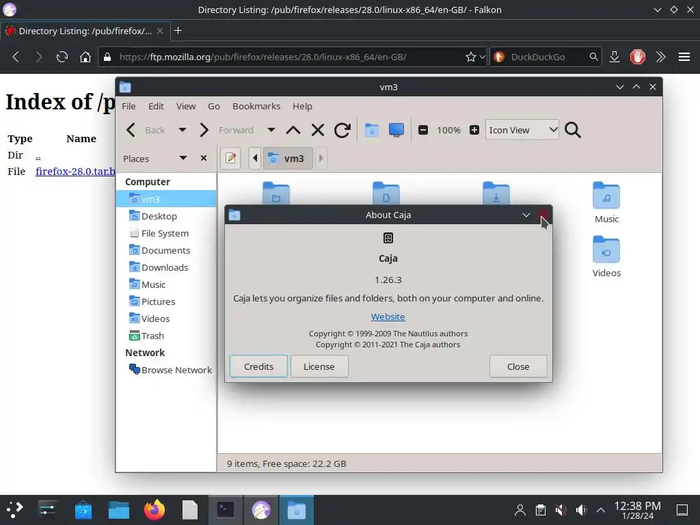Open the Icon View mode combo box
700x525 pixels.
[522, 130]
